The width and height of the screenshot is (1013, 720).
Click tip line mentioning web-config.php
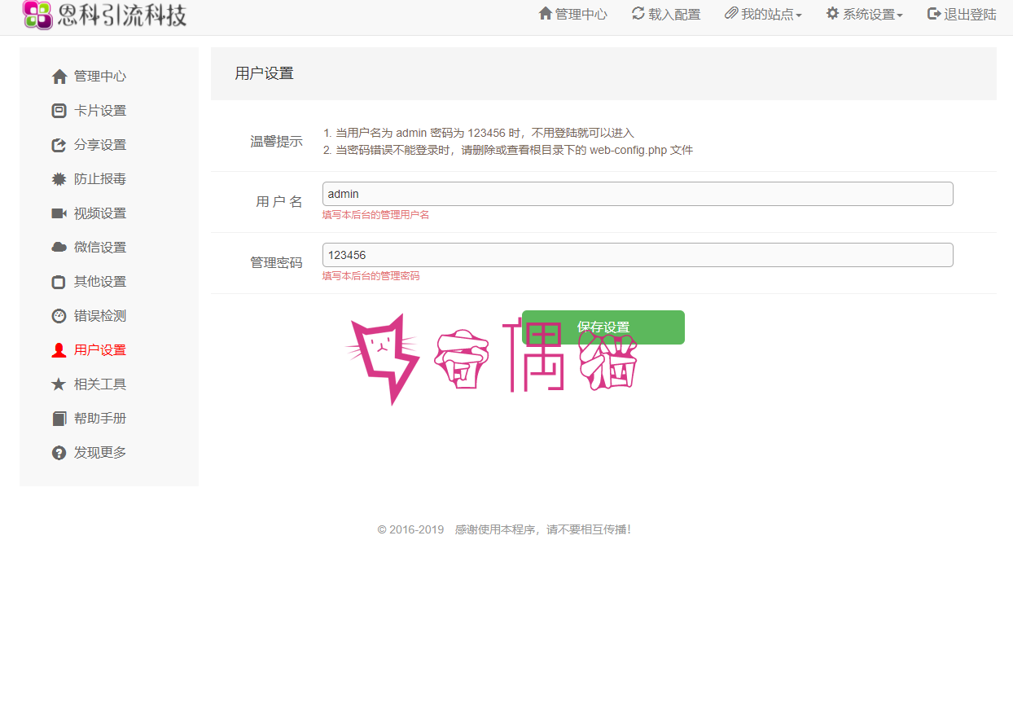[x=508, y=151]
